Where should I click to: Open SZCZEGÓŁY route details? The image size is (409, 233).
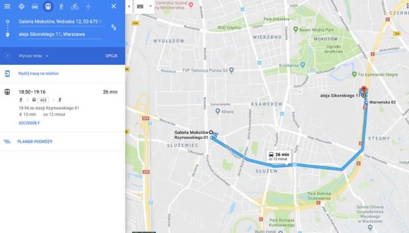pyautogui.click(x=29, y=123)
